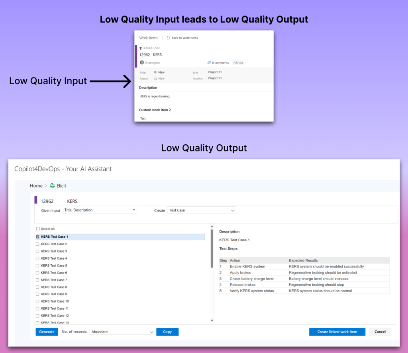The width and height of the screenshot is (408, 353).
Task: Click the test case list scrollbar thumb
Action: 212,249
